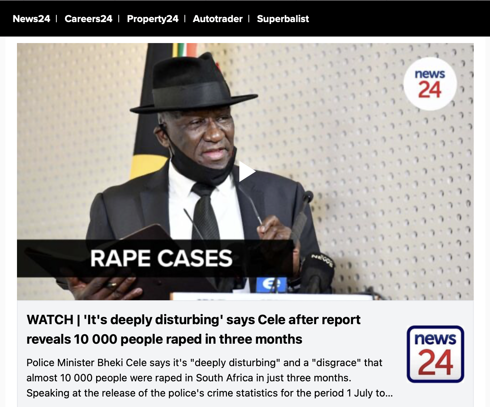Click the Police Minister Bheki Cele summary text
The height and width of the screenshot is (407, 490).
210,378
